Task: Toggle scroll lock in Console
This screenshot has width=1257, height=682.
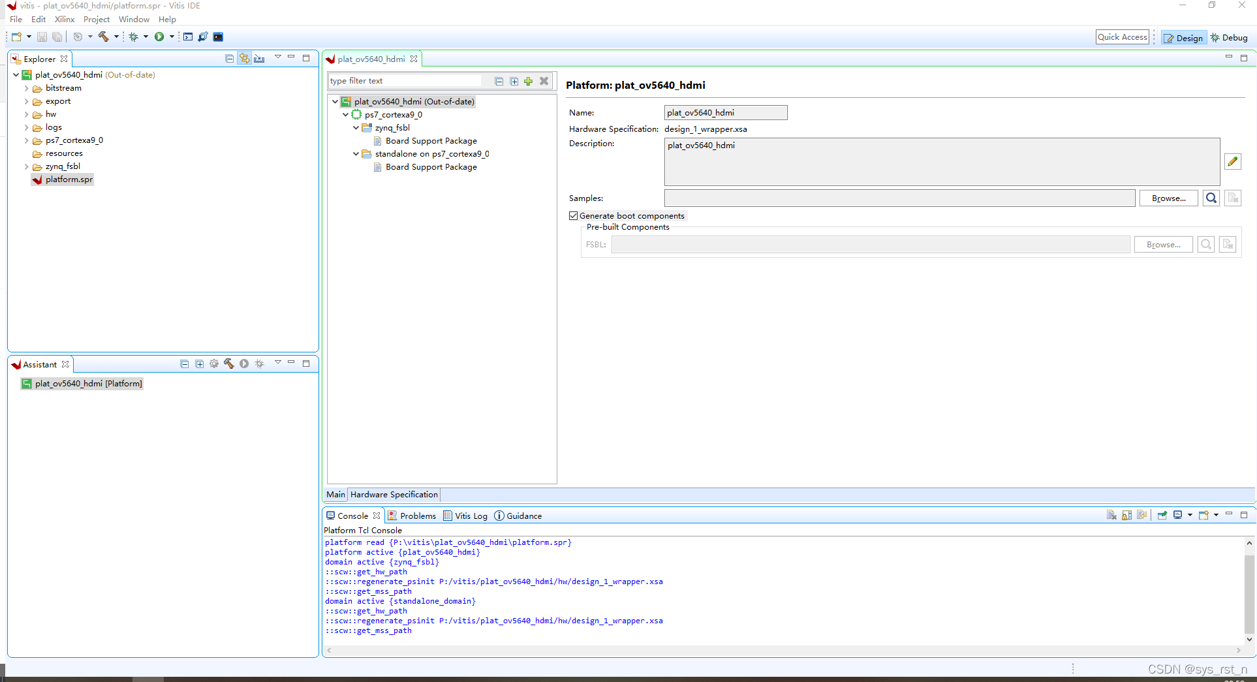Action: tap(1126, 516)
